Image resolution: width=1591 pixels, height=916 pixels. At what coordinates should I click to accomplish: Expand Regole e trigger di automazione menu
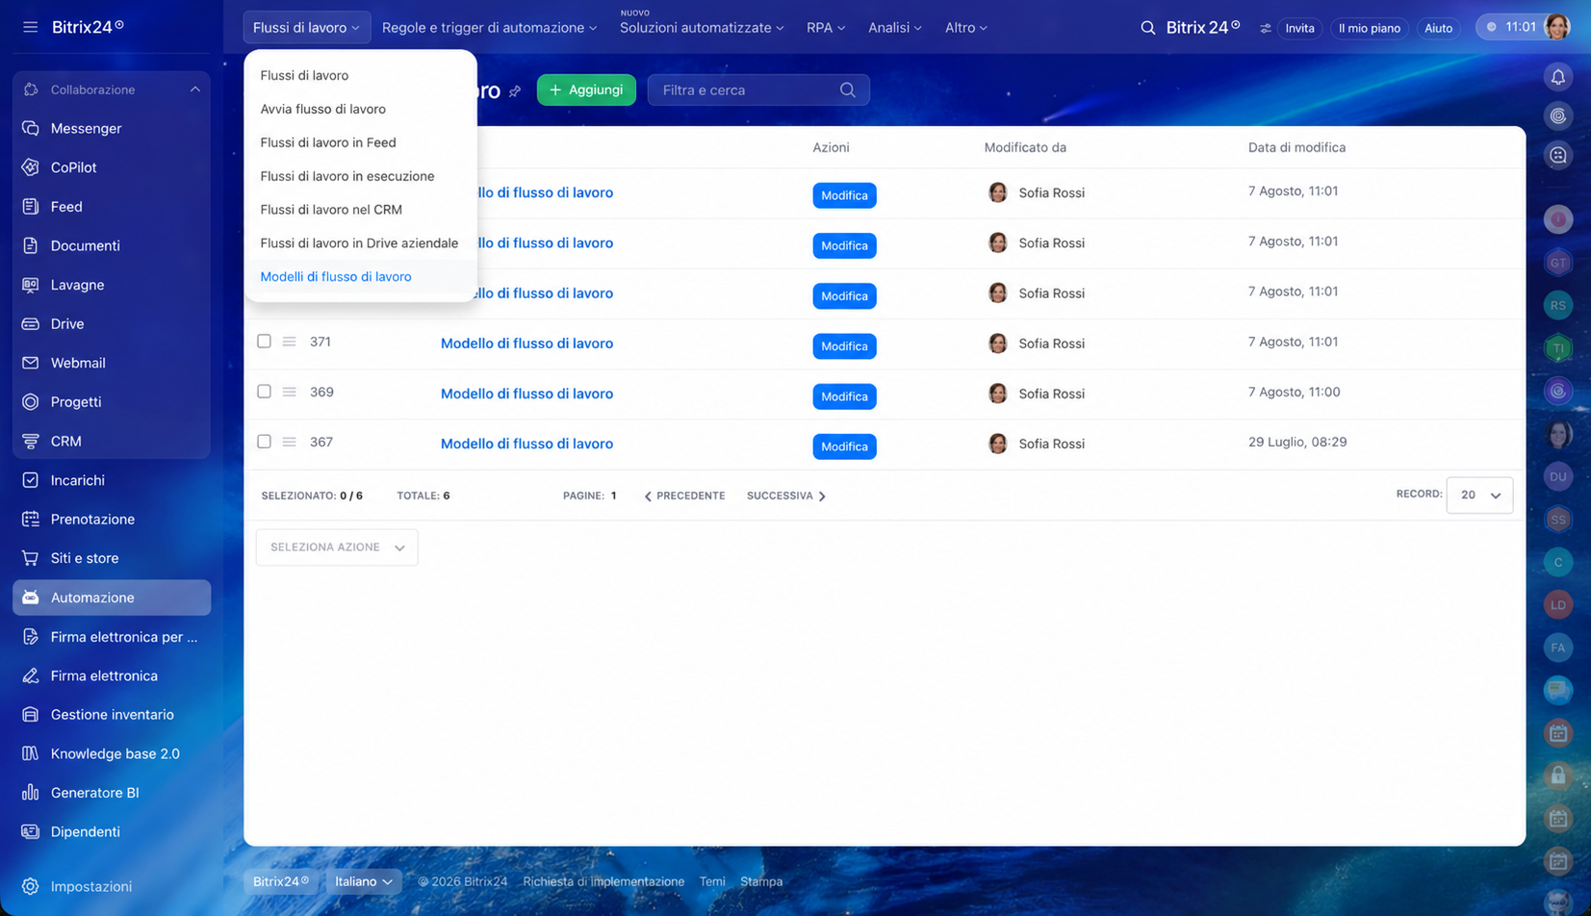(489, 28)
